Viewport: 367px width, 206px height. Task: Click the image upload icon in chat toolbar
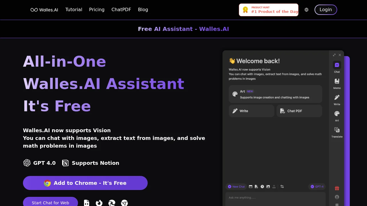coord(268,187)
